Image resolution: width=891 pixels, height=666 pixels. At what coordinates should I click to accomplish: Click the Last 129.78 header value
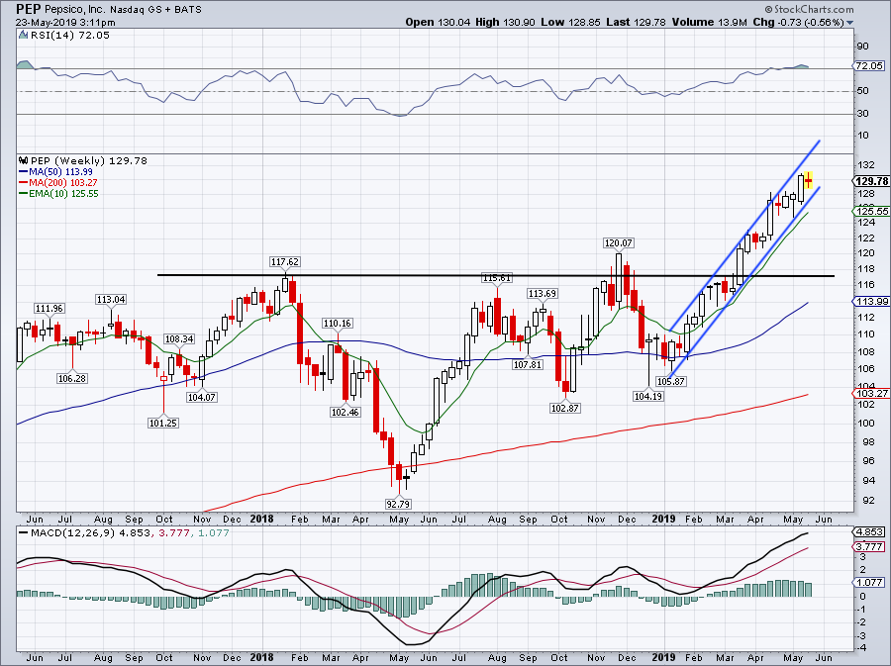click(637, 22)
